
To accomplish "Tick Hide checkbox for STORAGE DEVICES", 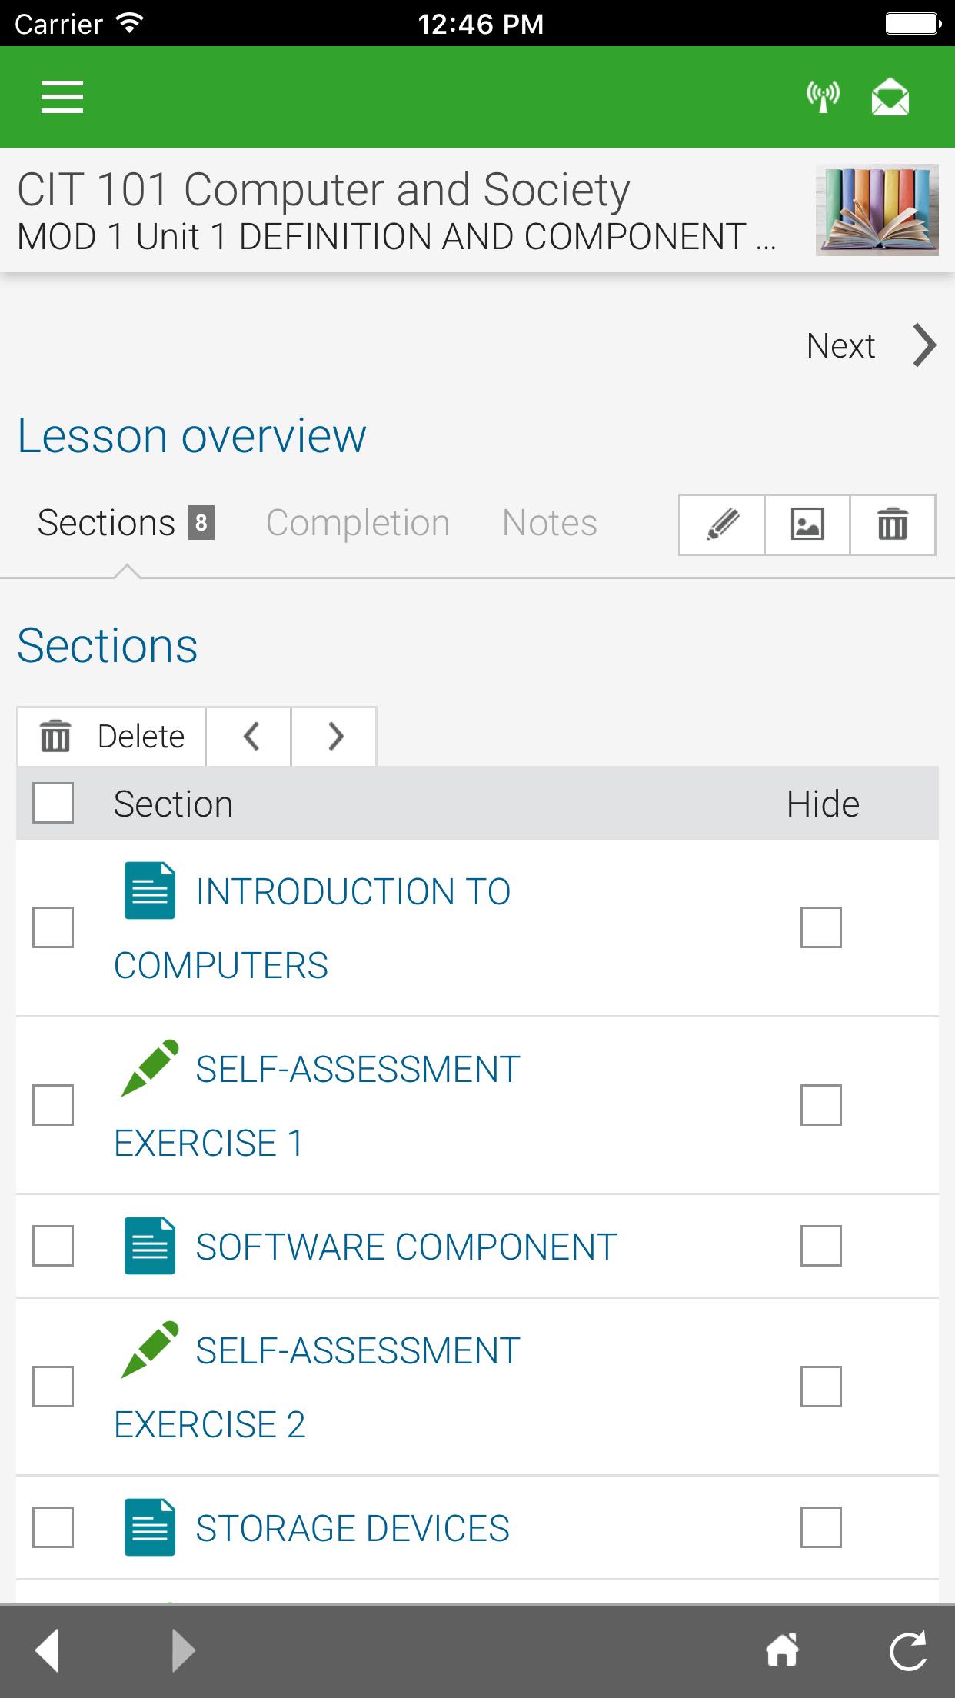I will (x=821, y=1527).
